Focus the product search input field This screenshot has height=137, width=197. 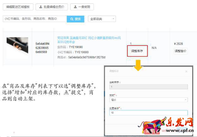(35, 19)
